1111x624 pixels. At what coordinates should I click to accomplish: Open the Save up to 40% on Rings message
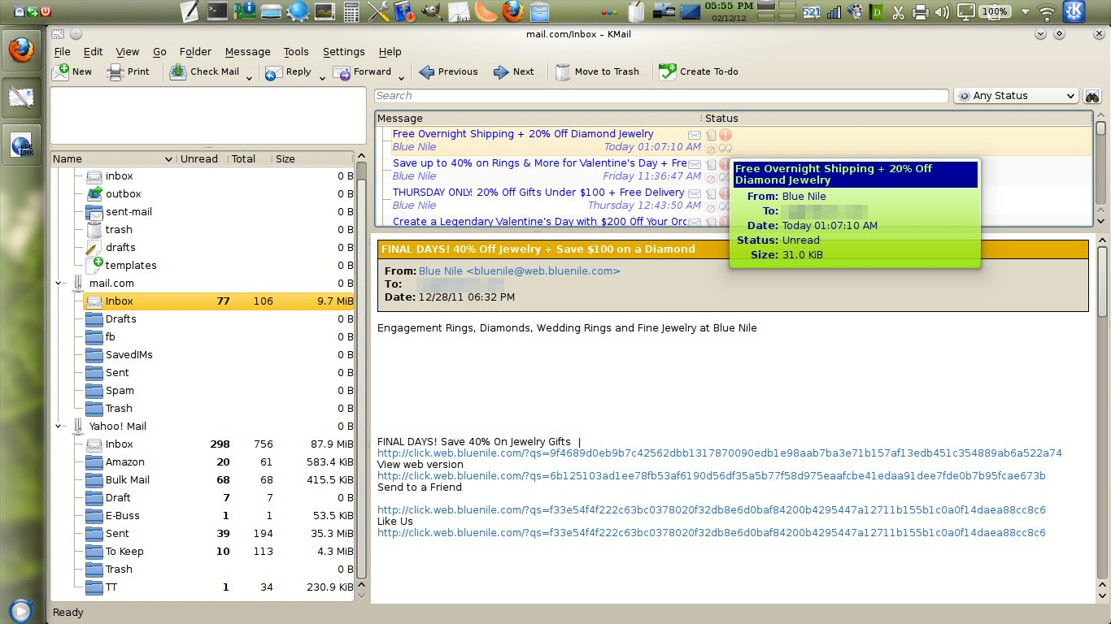(x=540, y=170)
